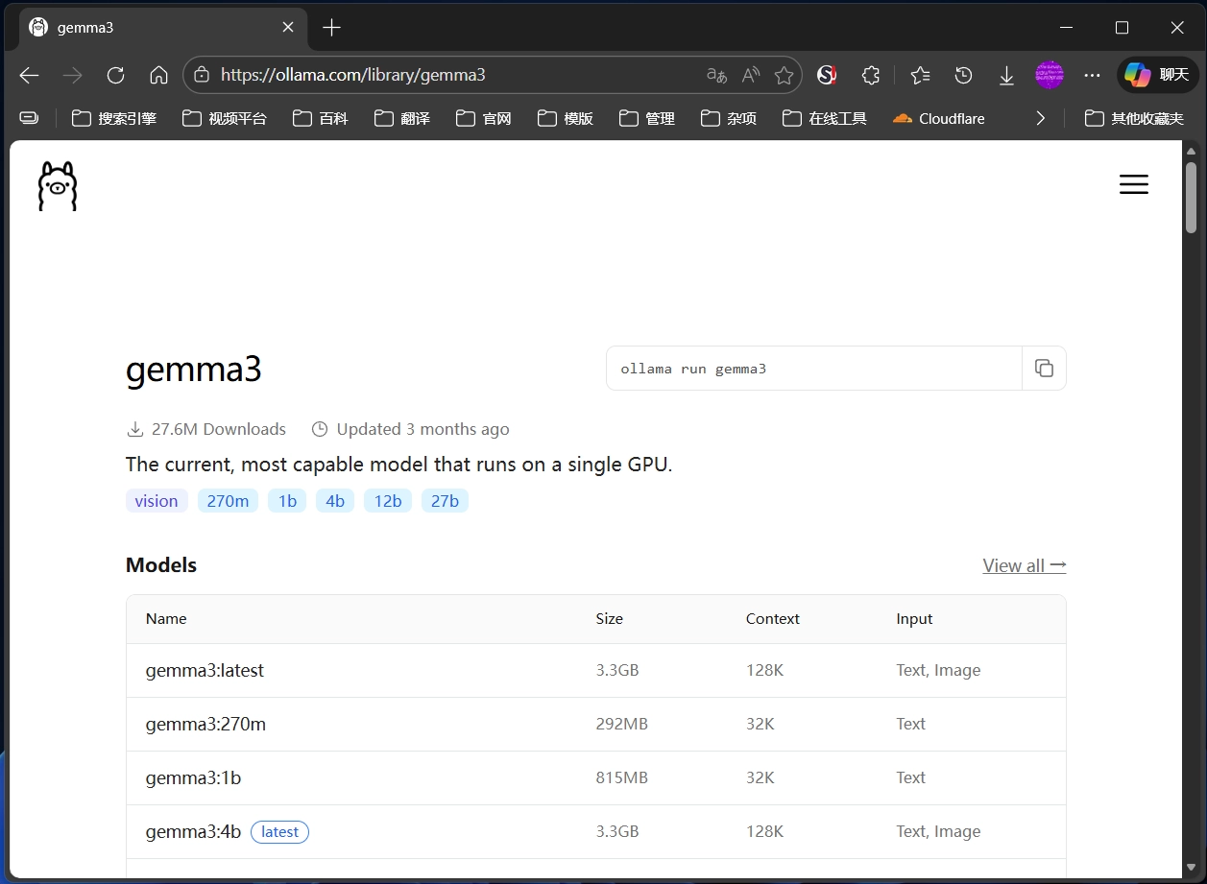Go back to the previous page
Viewport: 1207px width, 884px height.
[29, 75]
